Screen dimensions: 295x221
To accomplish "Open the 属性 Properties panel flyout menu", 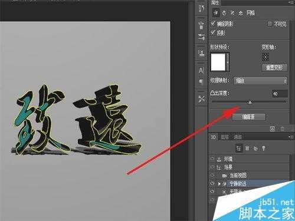I will point(291,2).
